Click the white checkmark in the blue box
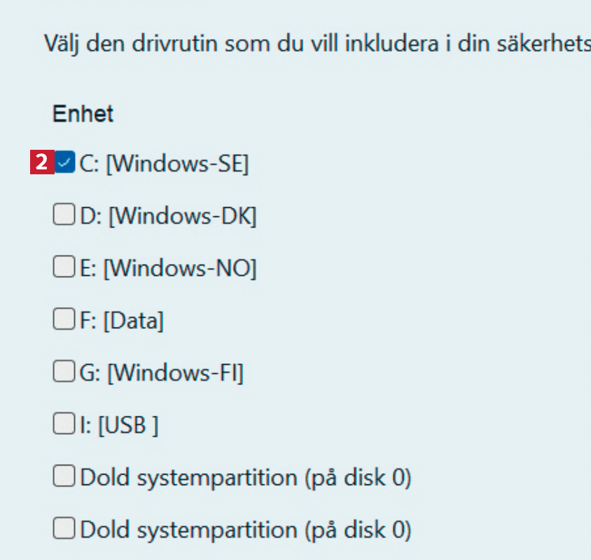The image size is (591, 560). coord(65,163)
